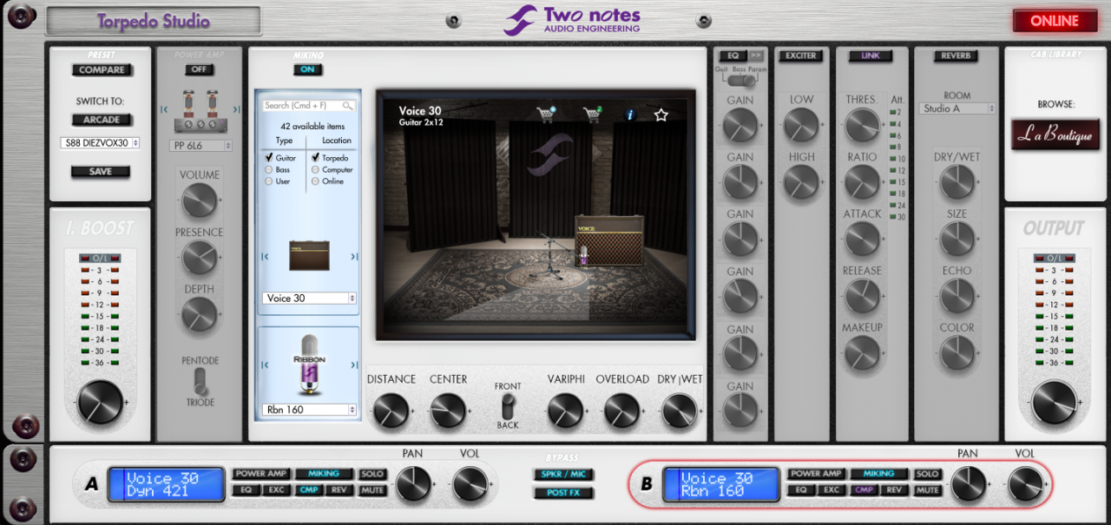The width and height of the screenshot is (1111, 525).
Task: Select User type radio button
Action: tap(269, 181)
